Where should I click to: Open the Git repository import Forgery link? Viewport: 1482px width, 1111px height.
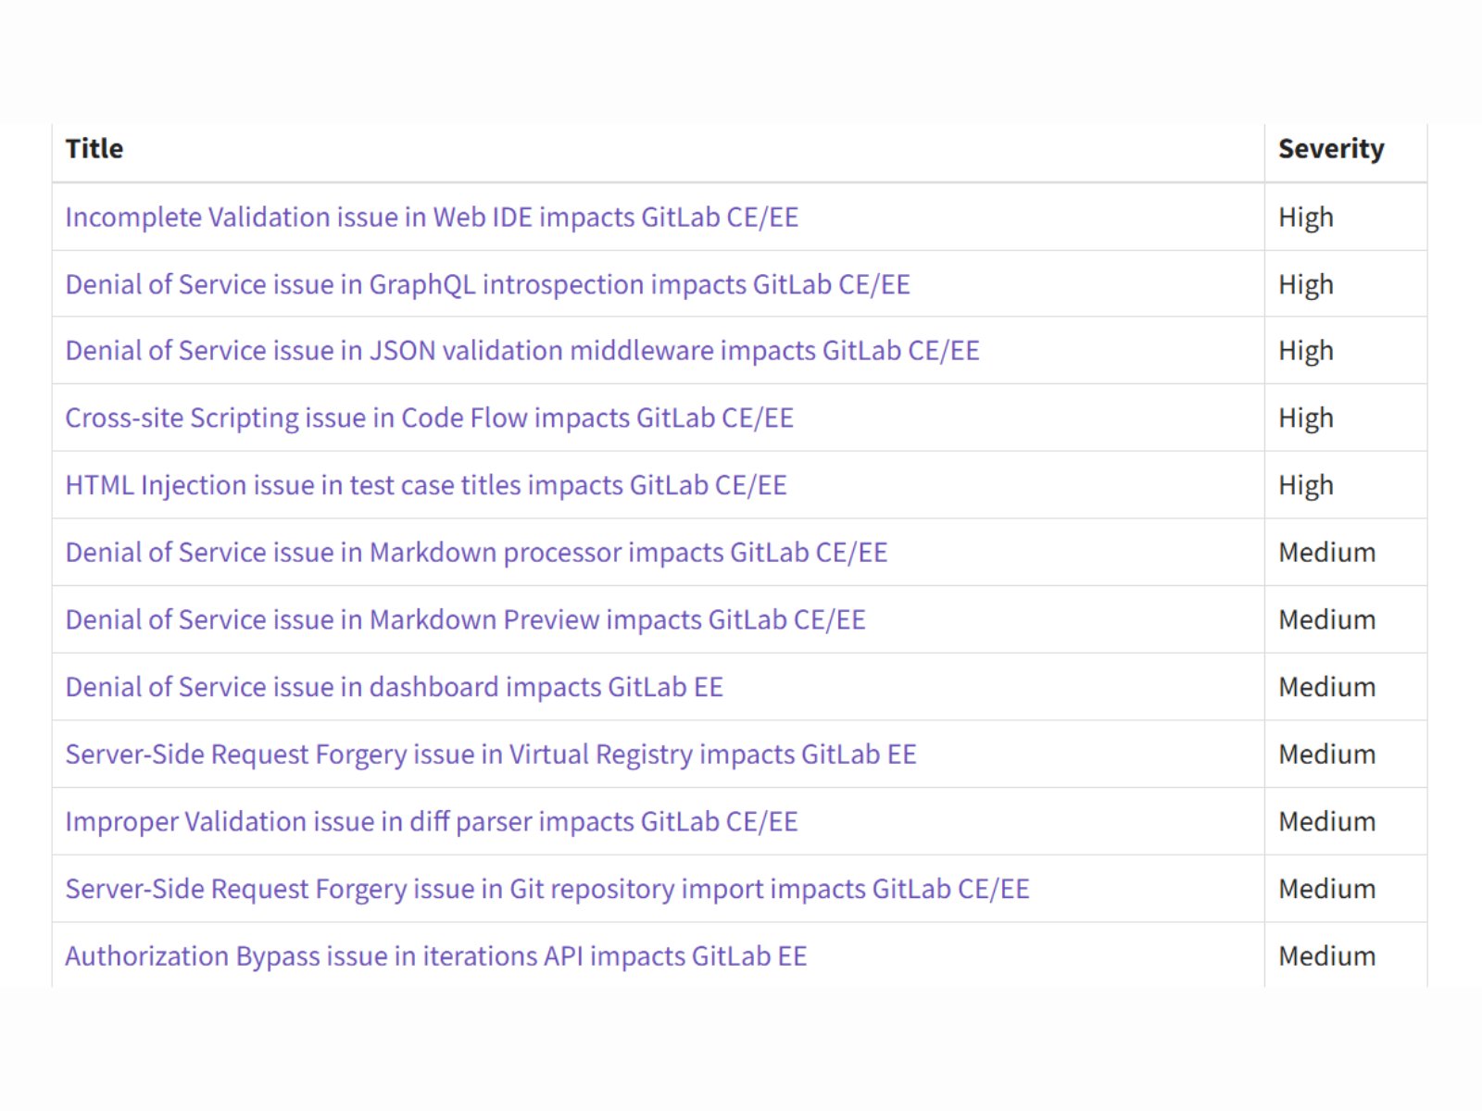coord(547,889)
